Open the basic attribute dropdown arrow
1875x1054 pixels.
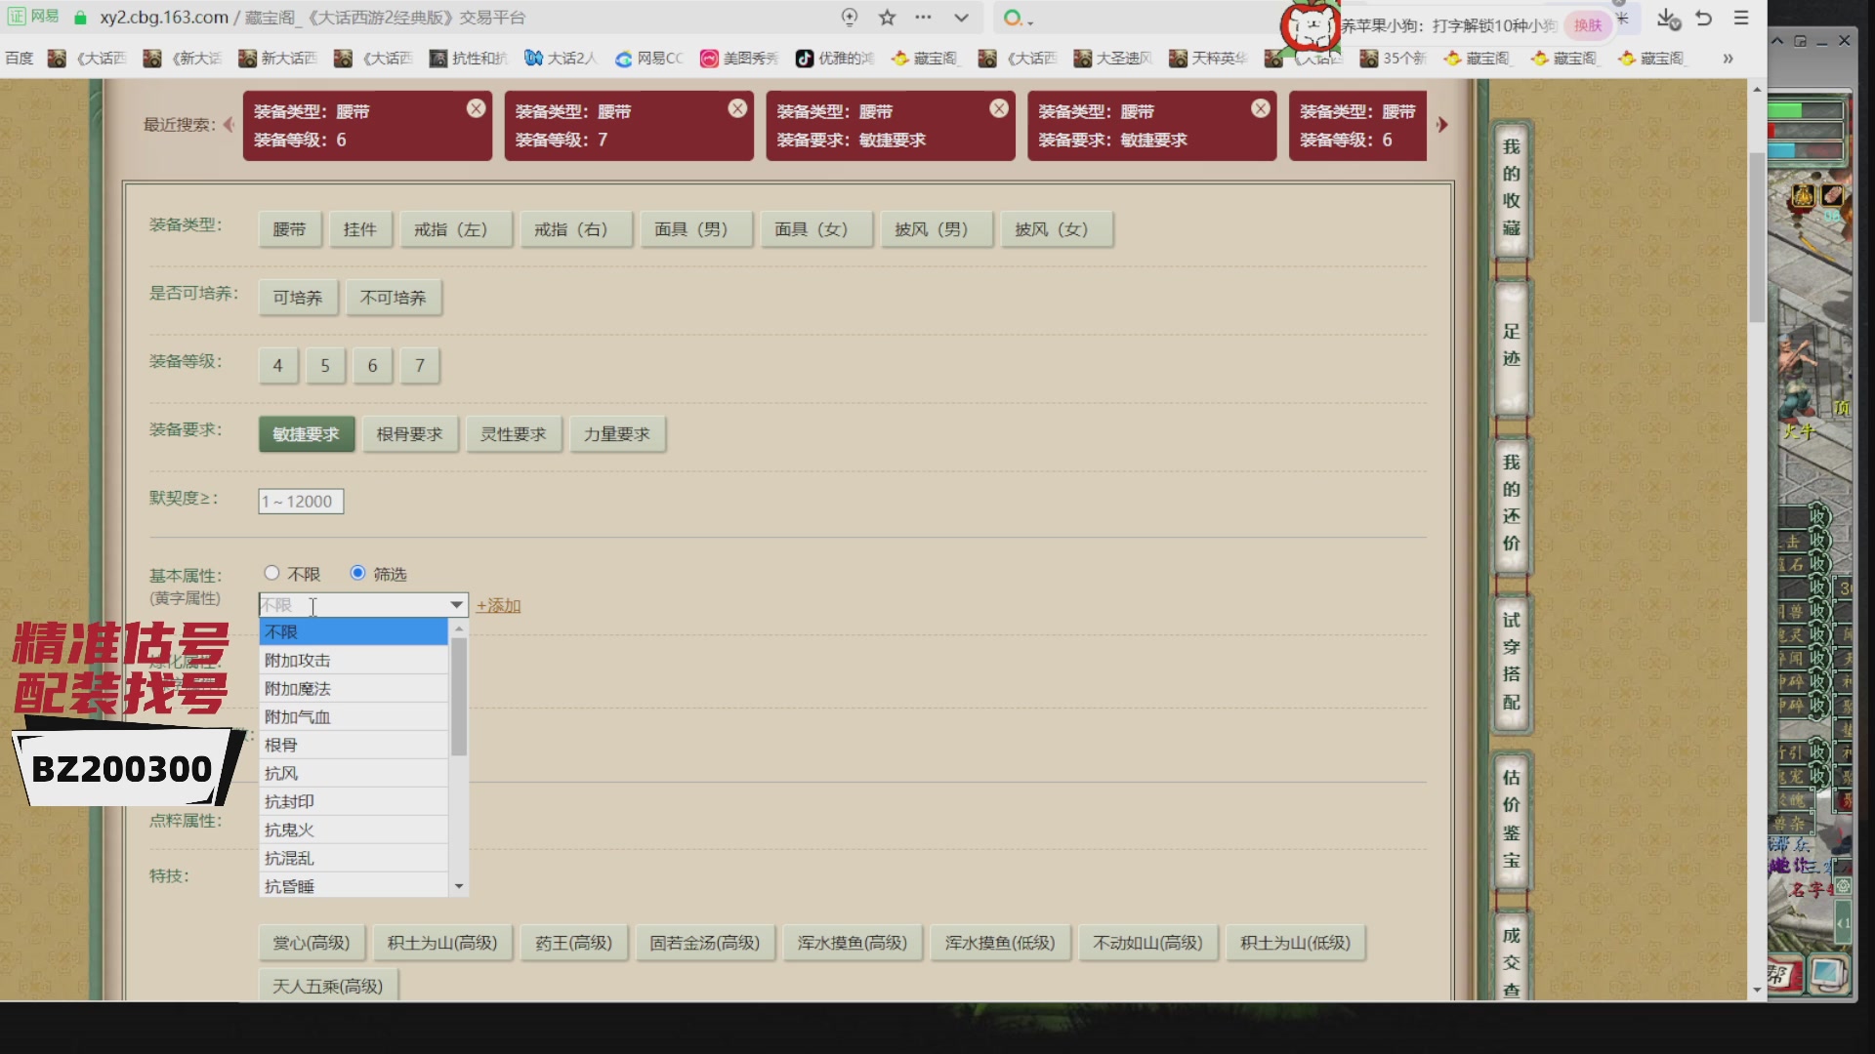pos(456,605)
